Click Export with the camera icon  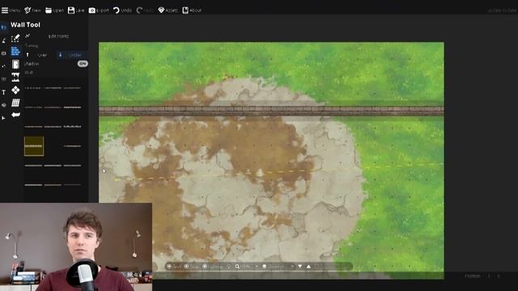coord(99,11)
